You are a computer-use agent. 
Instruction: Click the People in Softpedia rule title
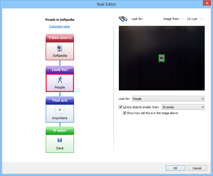tap(60, 20)
